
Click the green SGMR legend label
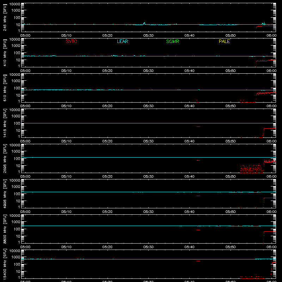[172, 41]
